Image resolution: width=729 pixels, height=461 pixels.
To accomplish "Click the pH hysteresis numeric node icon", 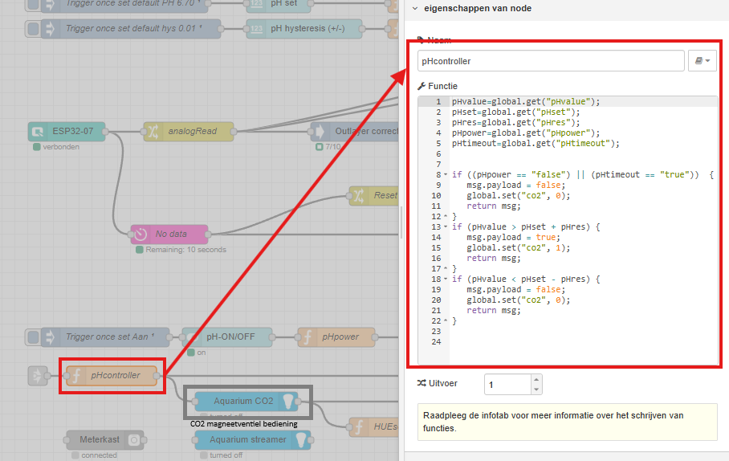I will coord(255,29).
